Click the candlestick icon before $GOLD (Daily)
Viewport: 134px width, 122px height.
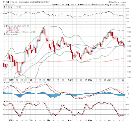4,26
